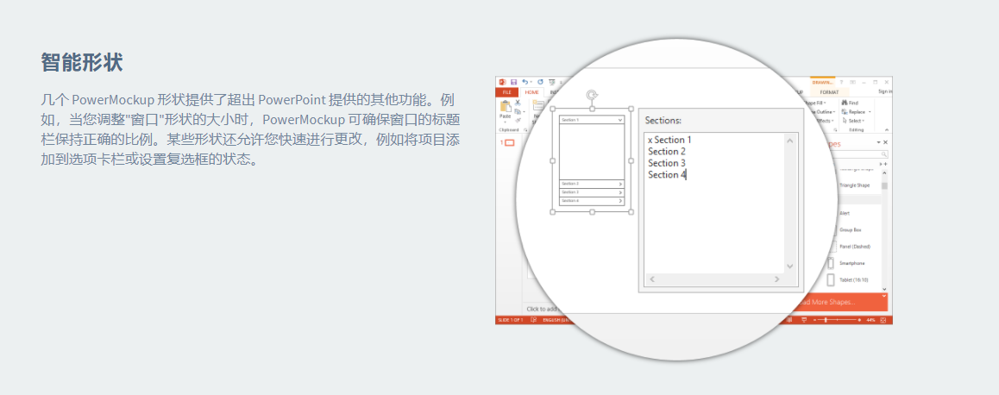Screen dimensions: 999x395
Task: Open the Undo history dropdown arrow
Action: [531, 82]
